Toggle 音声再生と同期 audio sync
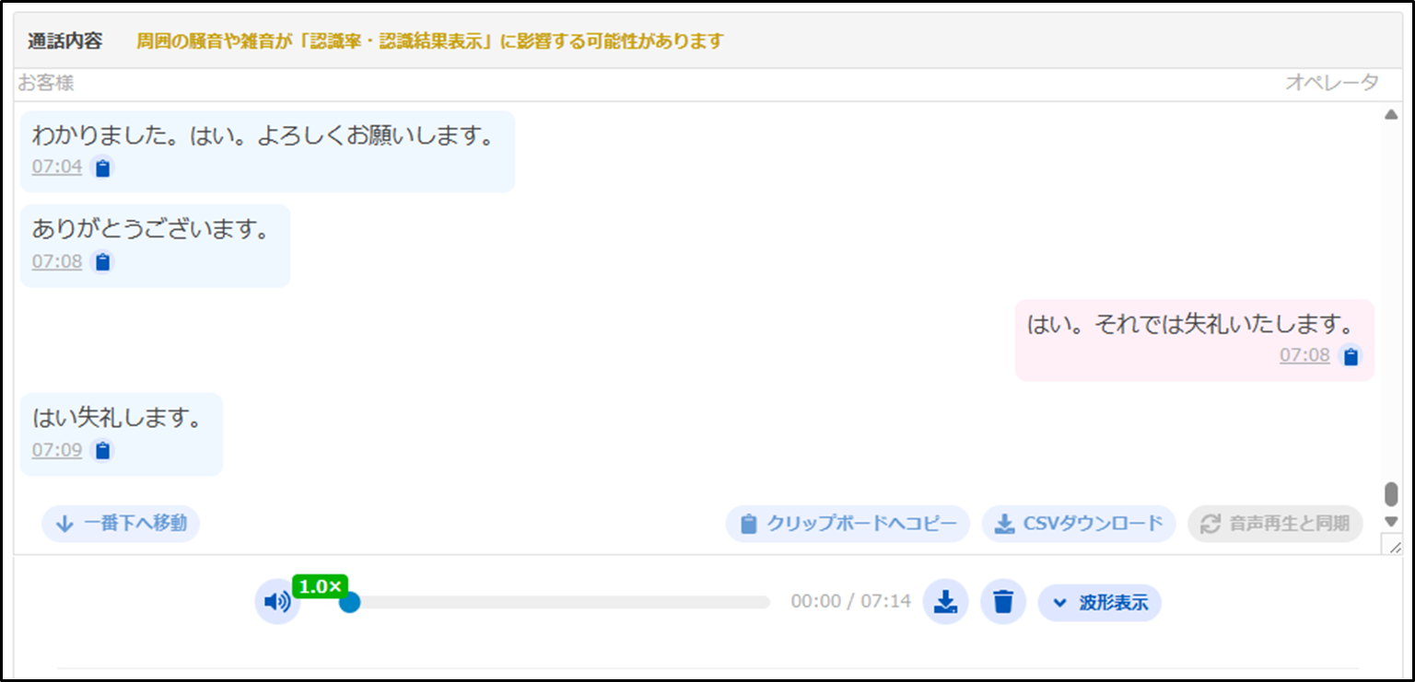 1275,524
